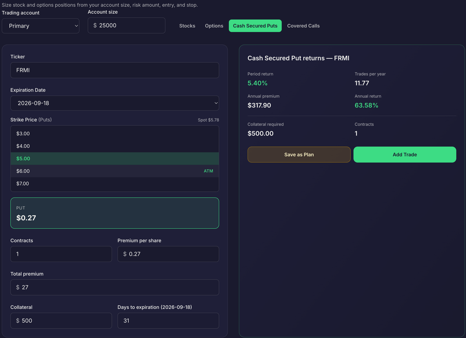Select the $5.00 strike price

coord(115,159)
